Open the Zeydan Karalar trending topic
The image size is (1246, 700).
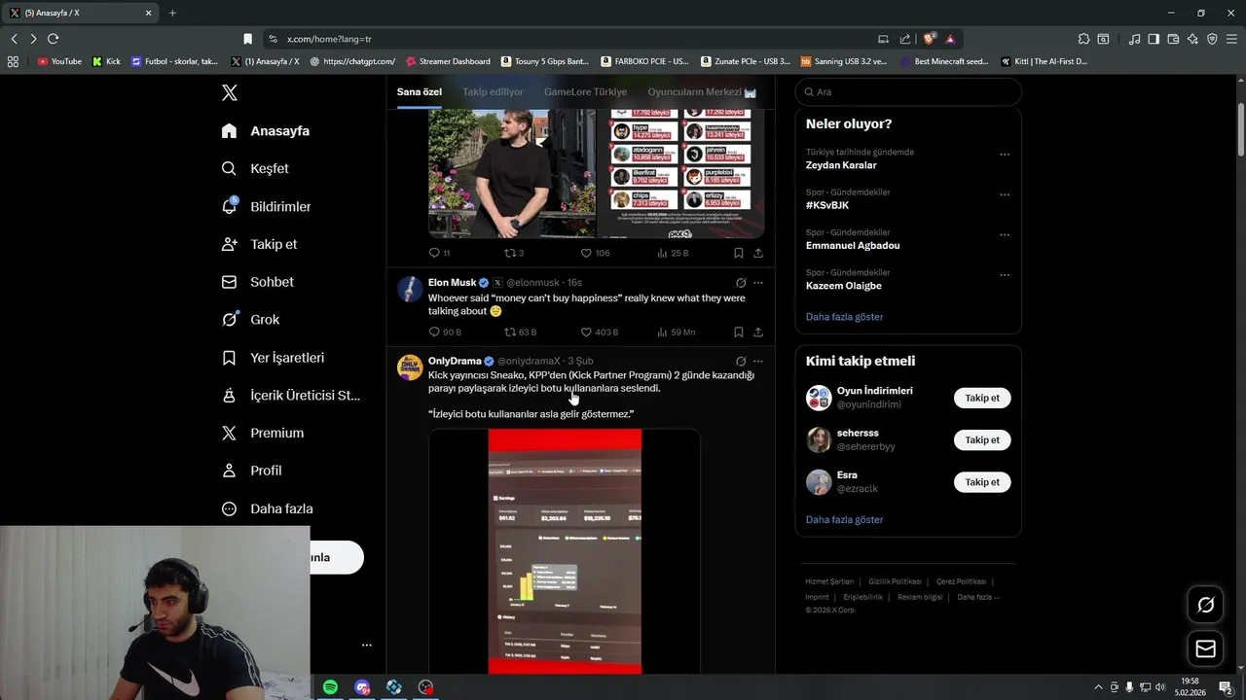coord(841,165)
